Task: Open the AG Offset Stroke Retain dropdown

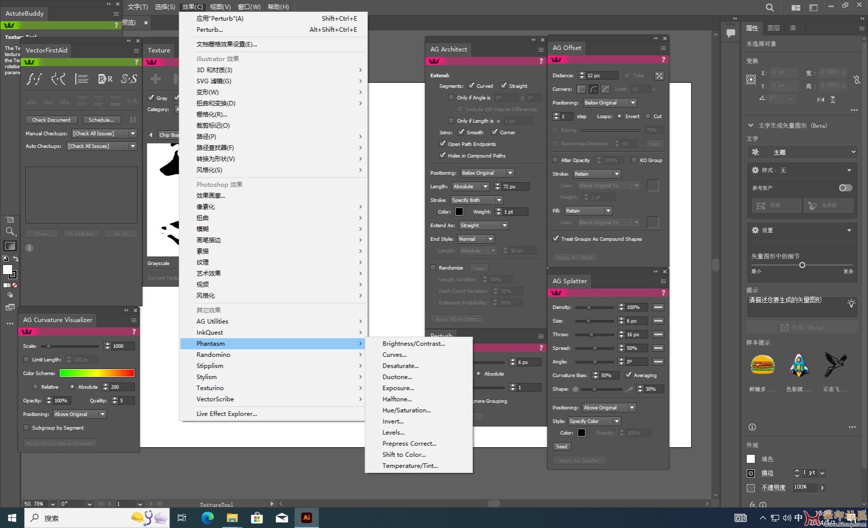Action: point(597,174)
